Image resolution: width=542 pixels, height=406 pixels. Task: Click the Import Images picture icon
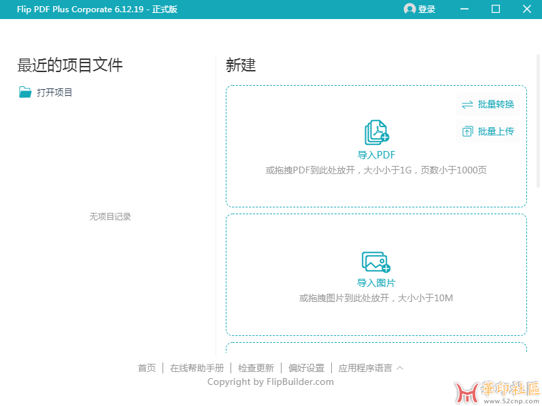point(376,262)
